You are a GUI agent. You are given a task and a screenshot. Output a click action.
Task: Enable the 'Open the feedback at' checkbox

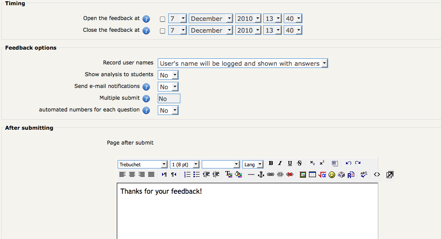(x=162, y=19)
